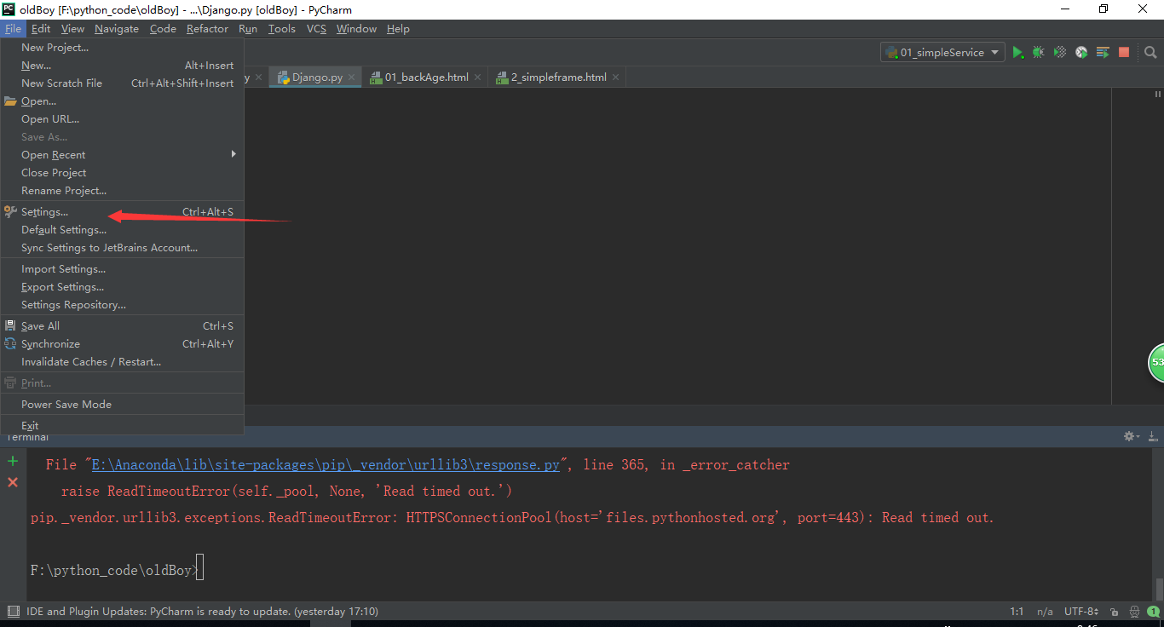This screenshot has width=1164, height=627.
Task: Run the 01_simpleService configuration
Action: pyautogui.click(x=1017, y=53)
